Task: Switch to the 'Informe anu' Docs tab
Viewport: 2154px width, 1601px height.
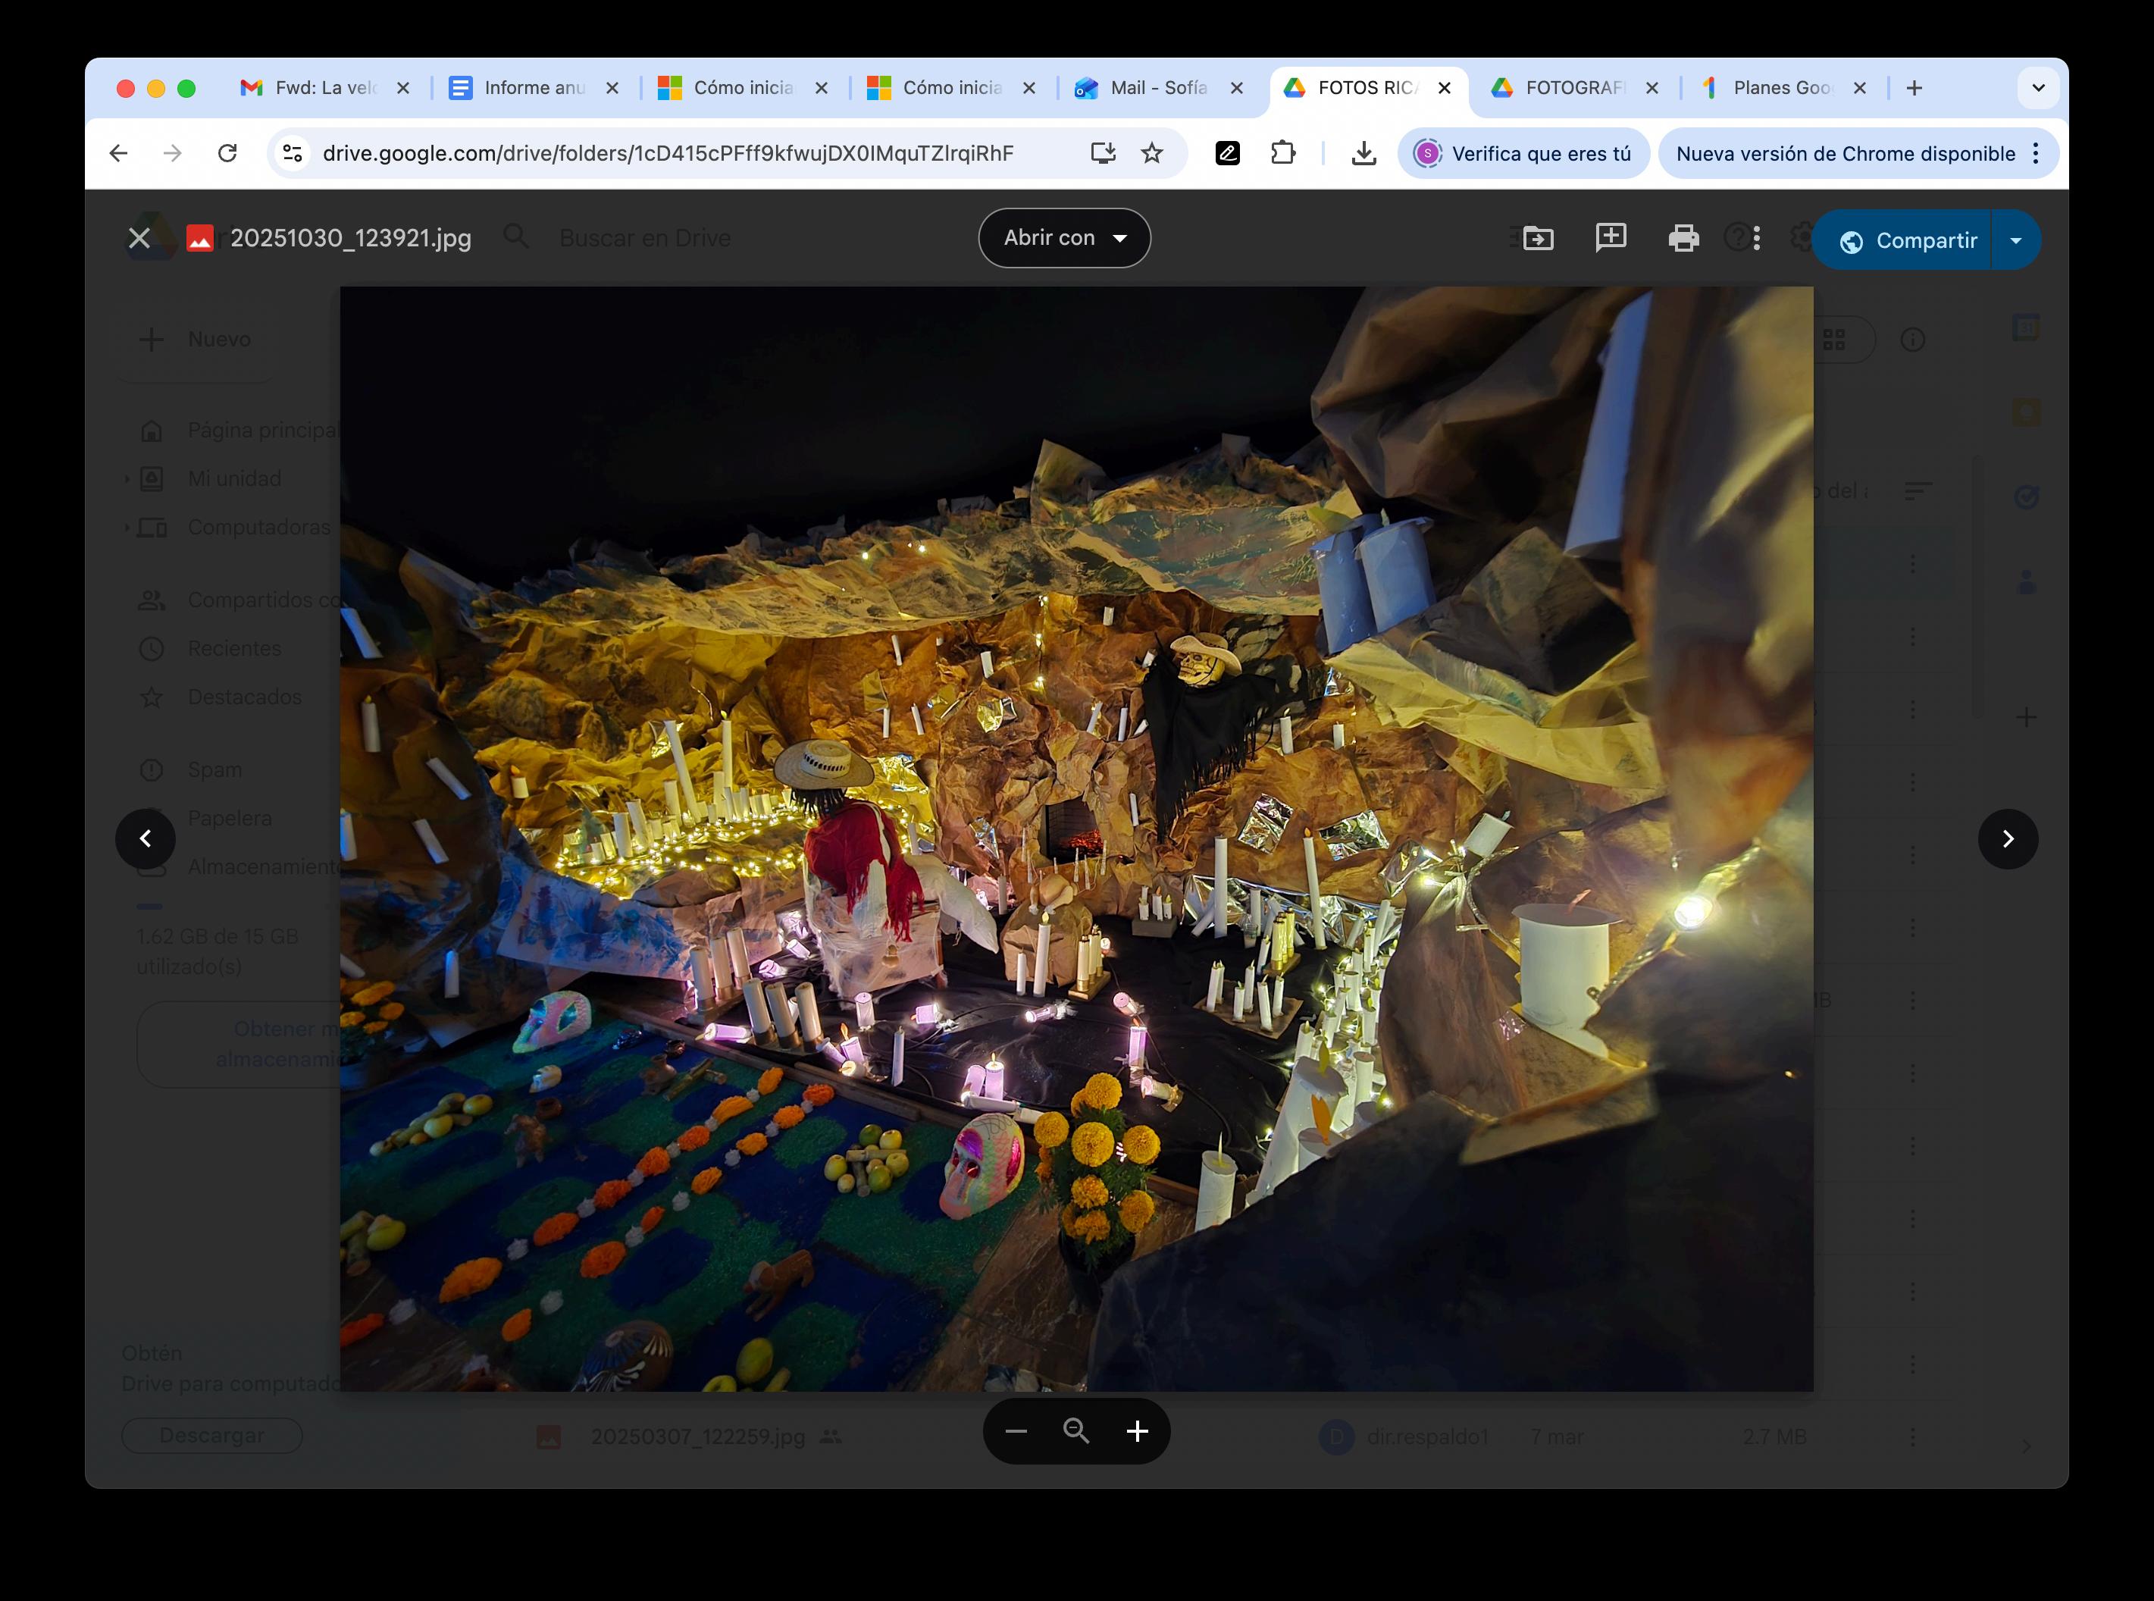Action: (533, 88)
